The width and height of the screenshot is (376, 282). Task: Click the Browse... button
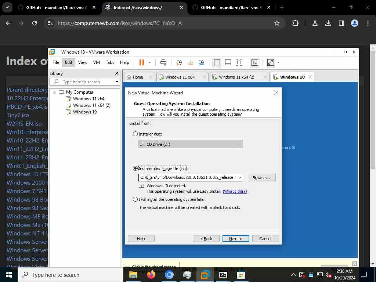(261, 178)
